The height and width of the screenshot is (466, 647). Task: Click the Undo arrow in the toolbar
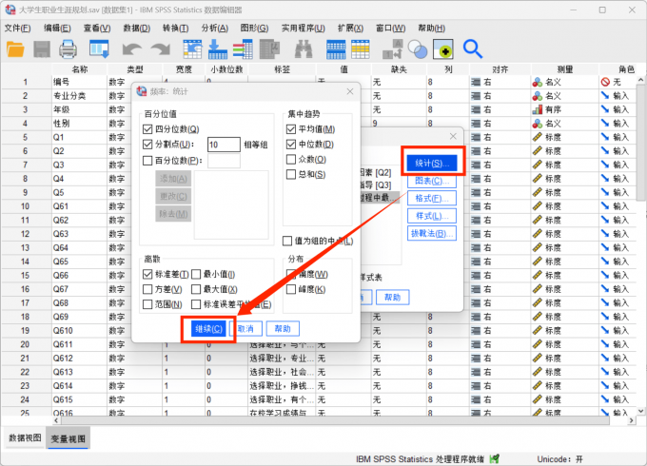130,48
